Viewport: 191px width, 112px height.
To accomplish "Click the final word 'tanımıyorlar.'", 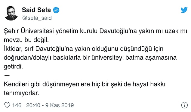I will tap(21, 93).
